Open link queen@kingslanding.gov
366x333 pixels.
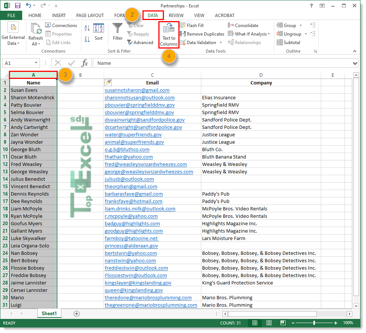(134, 290)
